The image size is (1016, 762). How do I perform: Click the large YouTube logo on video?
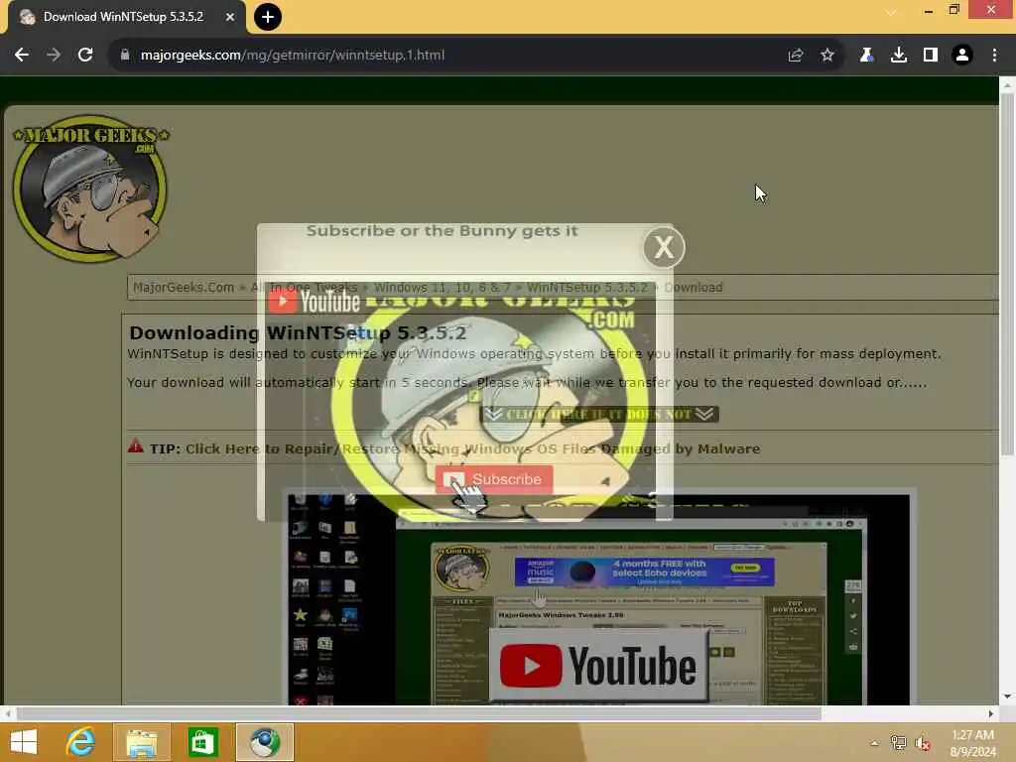(598, 666)
